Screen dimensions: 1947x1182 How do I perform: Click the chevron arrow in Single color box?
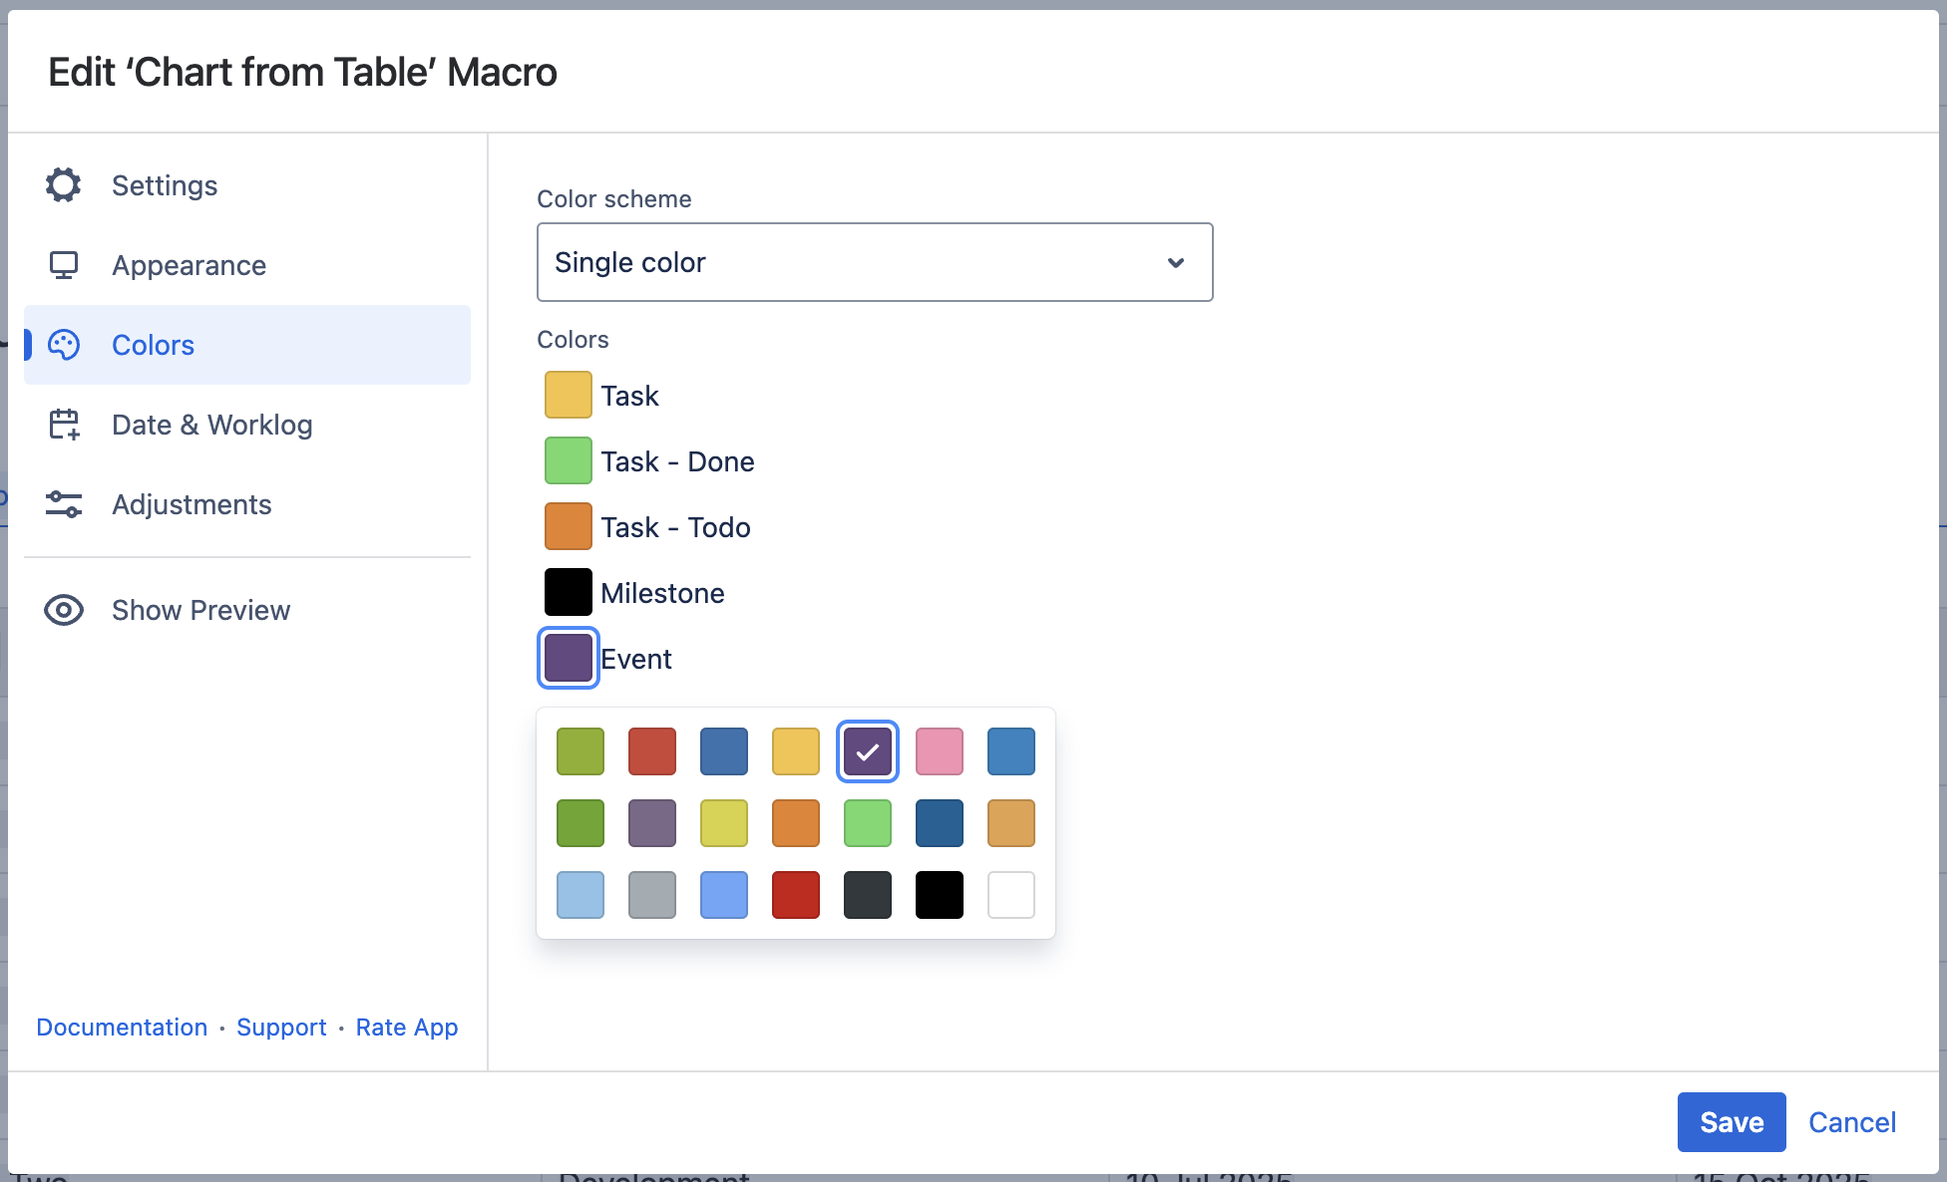[x=1176, y=262]
